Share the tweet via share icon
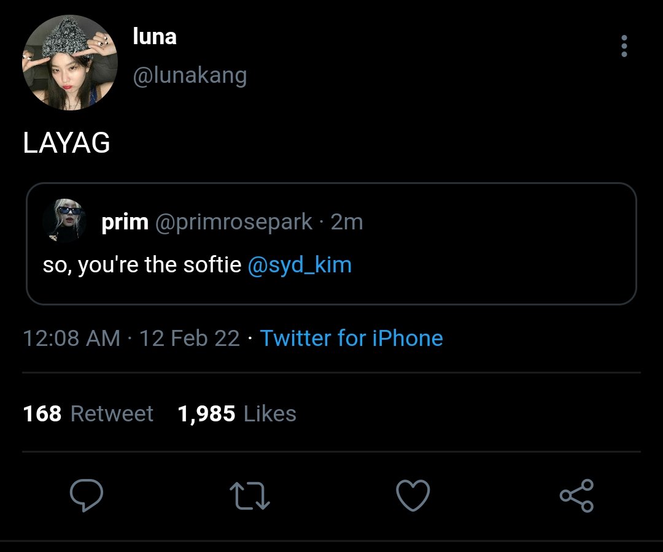The height and width of the screenshot is (552, 663). coord(576,496)
